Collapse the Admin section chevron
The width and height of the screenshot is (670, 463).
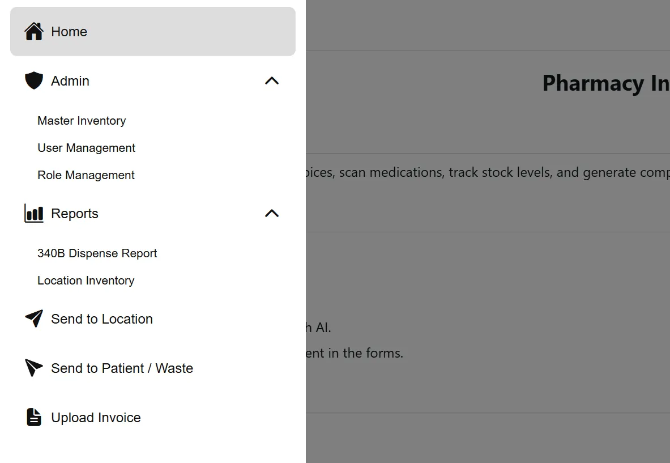(272, 81)
